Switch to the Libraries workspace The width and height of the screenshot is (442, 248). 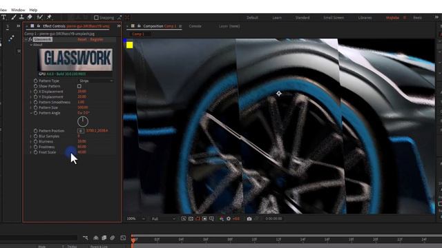(365, 17)
